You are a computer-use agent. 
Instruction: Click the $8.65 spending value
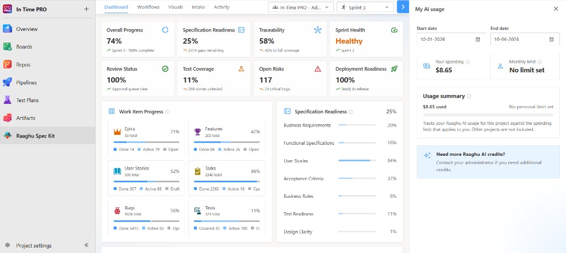pyautogui.click(x=443, y=70)
